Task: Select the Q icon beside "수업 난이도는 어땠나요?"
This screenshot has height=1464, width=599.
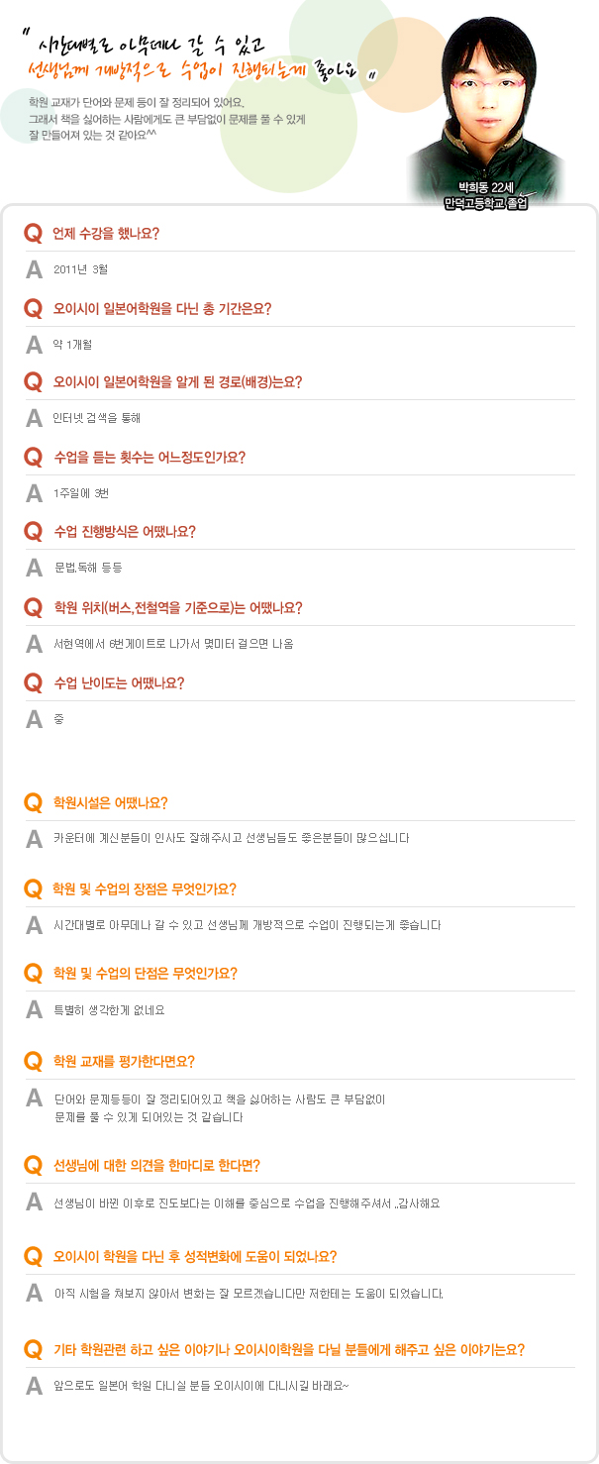Action: [x=34, y=682]
